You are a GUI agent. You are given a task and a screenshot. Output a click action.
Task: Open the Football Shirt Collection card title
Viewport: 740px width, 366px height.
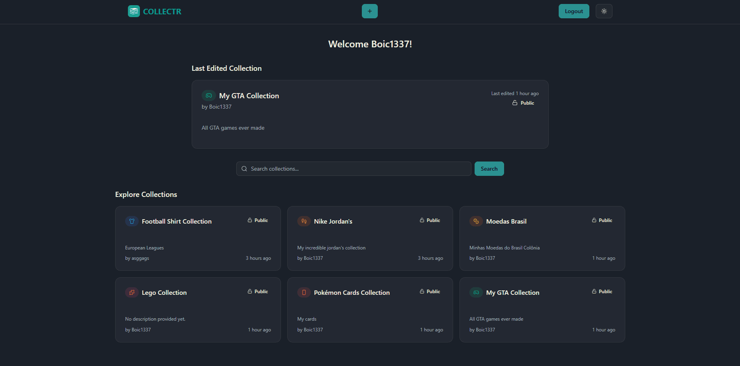[177, 222]
